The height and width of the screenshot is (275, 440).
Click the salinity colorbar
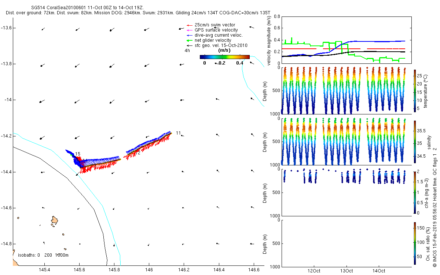tap(415, 142)
